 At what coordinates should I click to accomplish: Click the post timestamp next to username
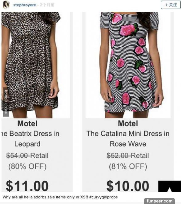click(47, 5)
